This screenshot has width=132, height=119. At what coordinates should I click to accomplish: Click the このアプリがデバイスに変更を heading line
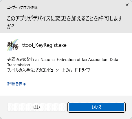point(65,18)
